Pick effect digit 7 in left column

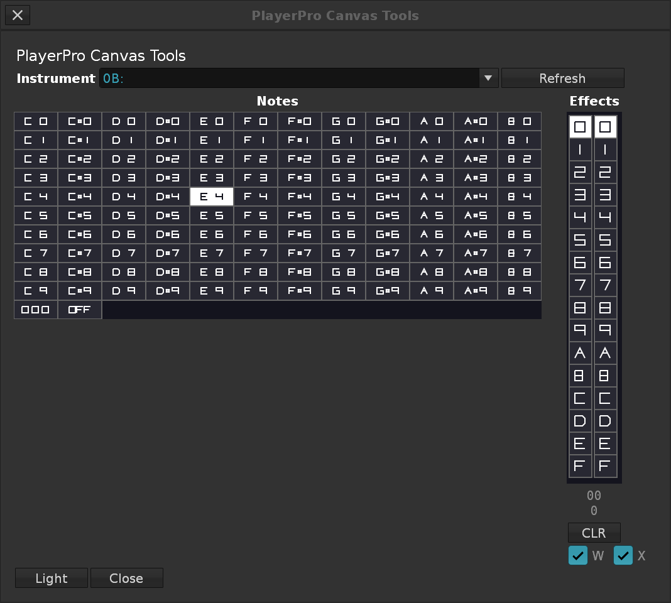point(581,285)
